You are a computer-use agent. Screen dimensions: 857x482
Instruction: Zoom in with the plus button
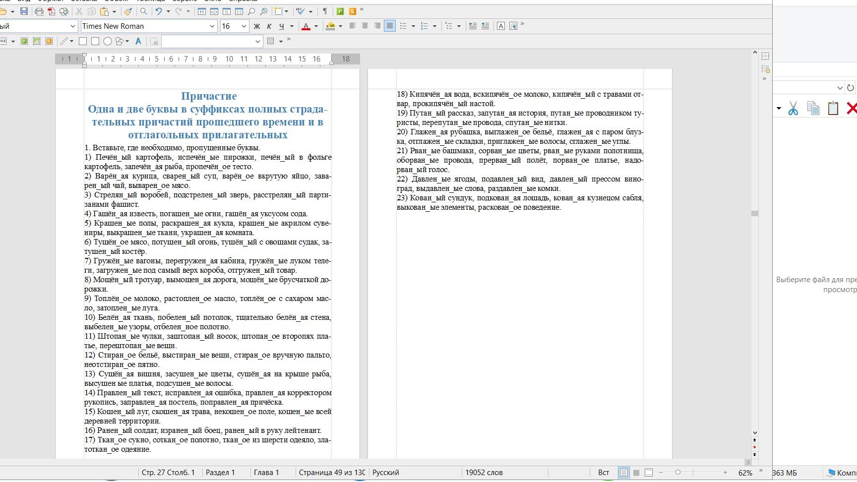(x=725, y=473)
